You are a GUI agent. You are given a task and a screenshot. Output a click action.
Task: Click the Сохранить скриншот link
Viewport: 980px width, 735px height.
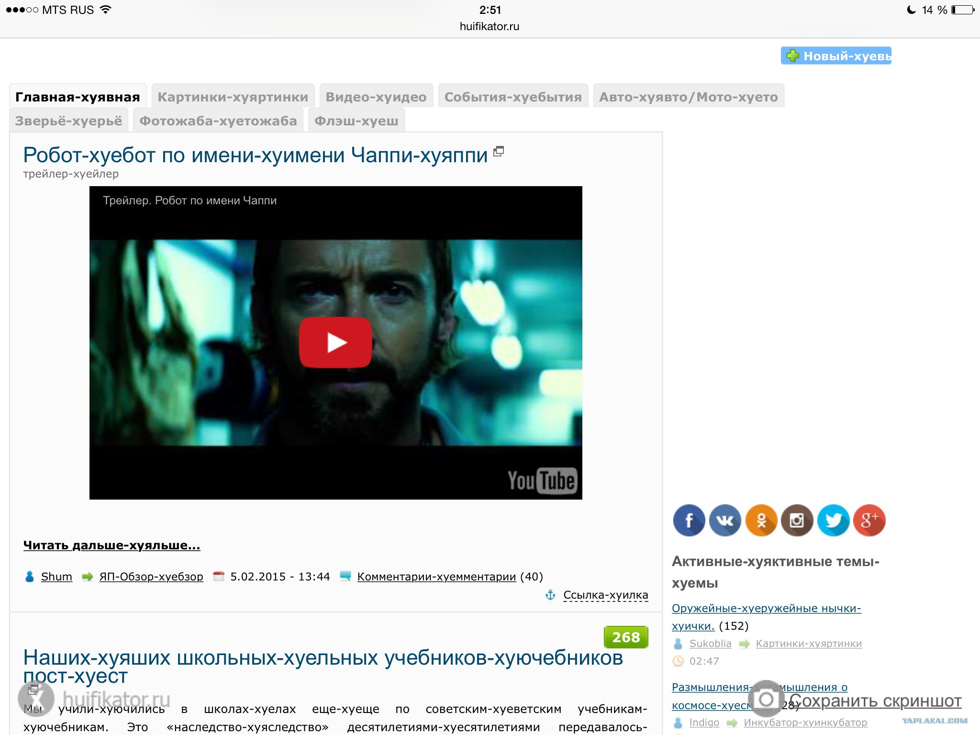[875, 701]
